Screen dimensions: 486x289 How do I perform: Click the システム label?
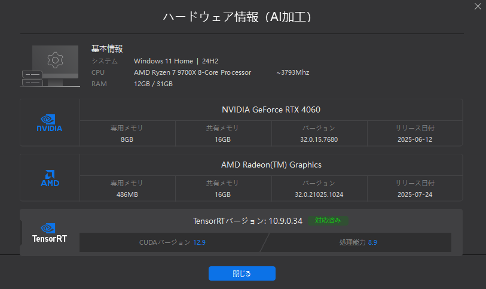pyautogui.click(x=105, y=61)
